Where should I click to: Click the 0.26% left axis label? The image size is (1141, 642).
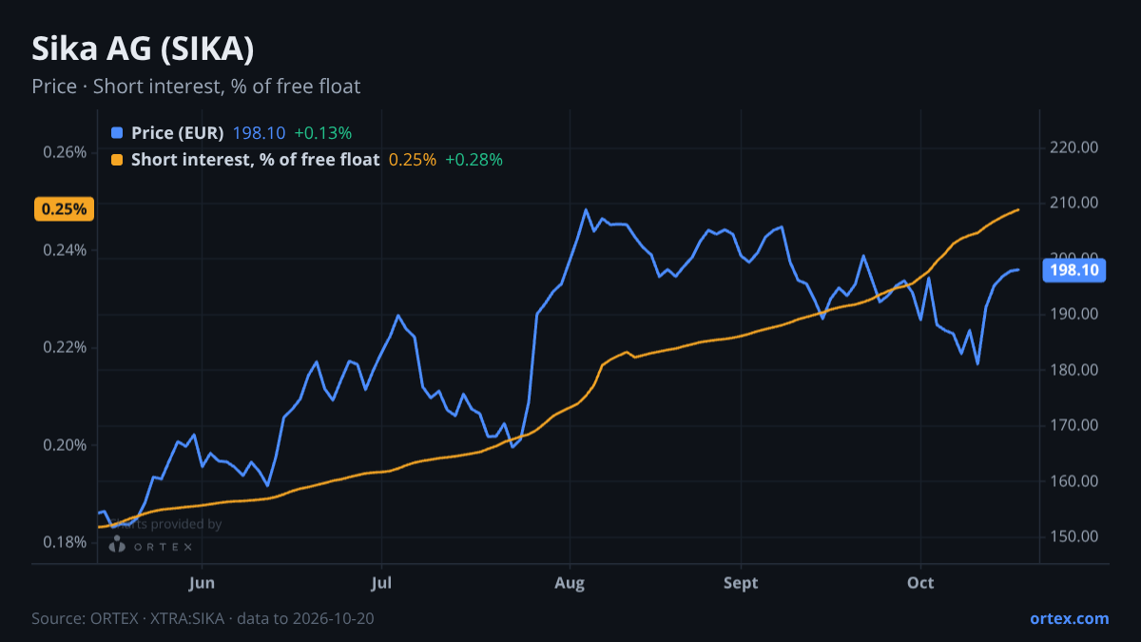click(x=66, y=152)
